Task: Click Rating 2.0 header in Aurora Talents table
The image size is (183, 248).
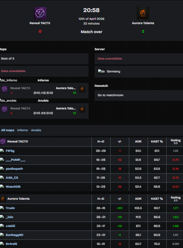Action: click(x=176, y=199)
